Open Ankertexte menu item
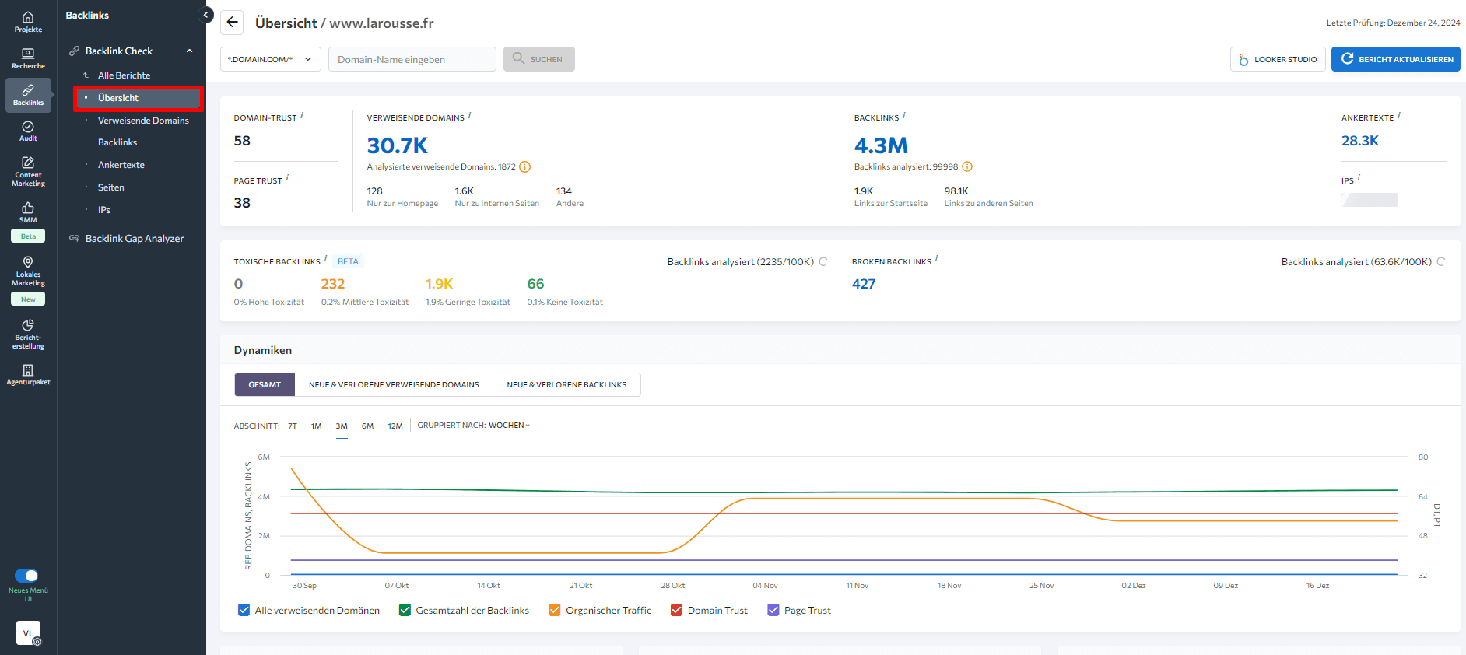The image size is (1466, 655). pyautogui.click(x=121, y=165)
